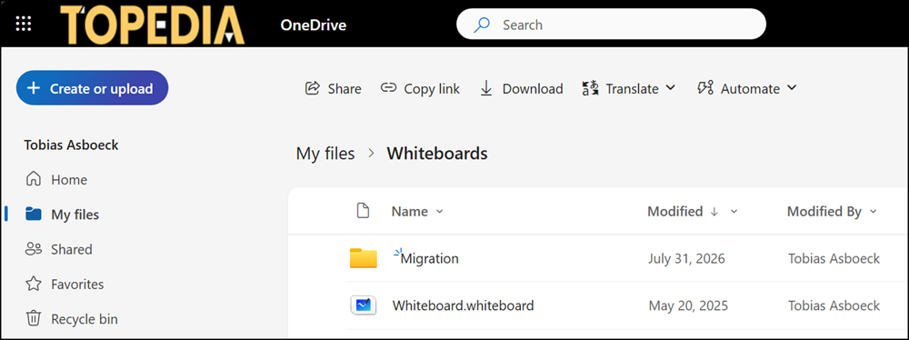Open the app launcher grid icon

tap(24, 24)
